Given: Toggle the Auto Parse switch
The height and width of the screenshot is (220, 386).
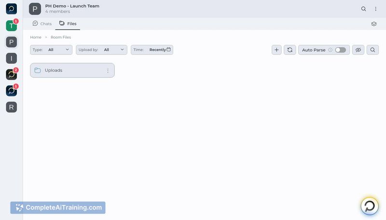Looking at the screenshot, I should click(x=341, y=50).
